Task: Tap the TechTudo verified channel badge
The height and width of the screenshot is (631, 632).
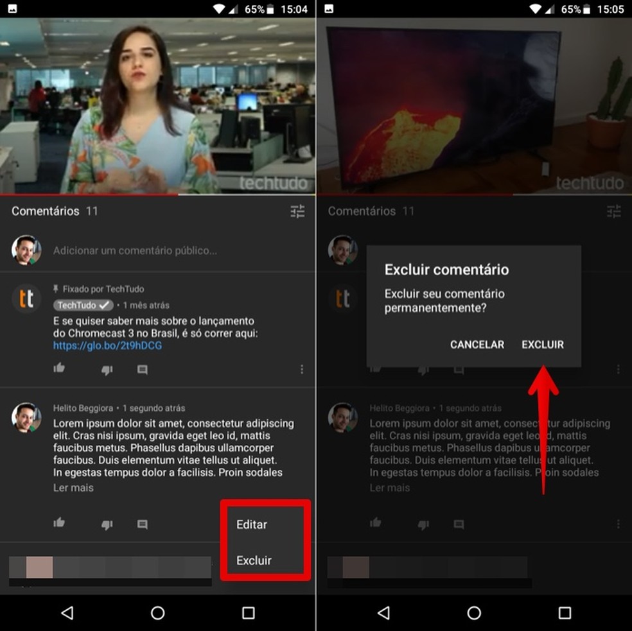Action: point(83,305)
